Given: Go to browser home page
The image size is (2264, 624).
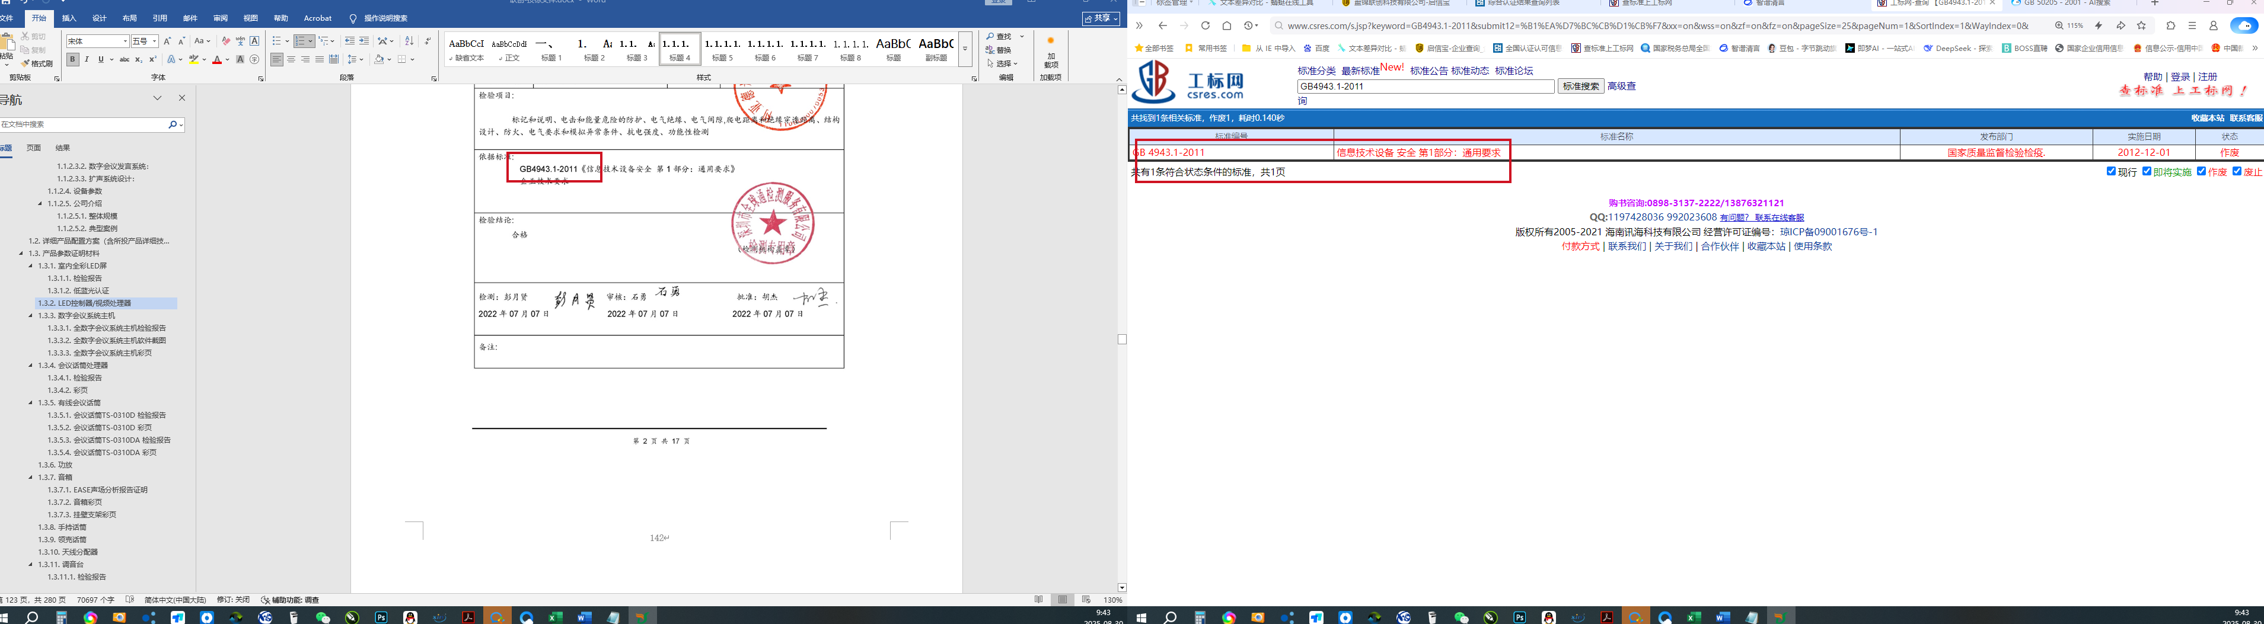Looking at the screenshot, I should 1227,25.
